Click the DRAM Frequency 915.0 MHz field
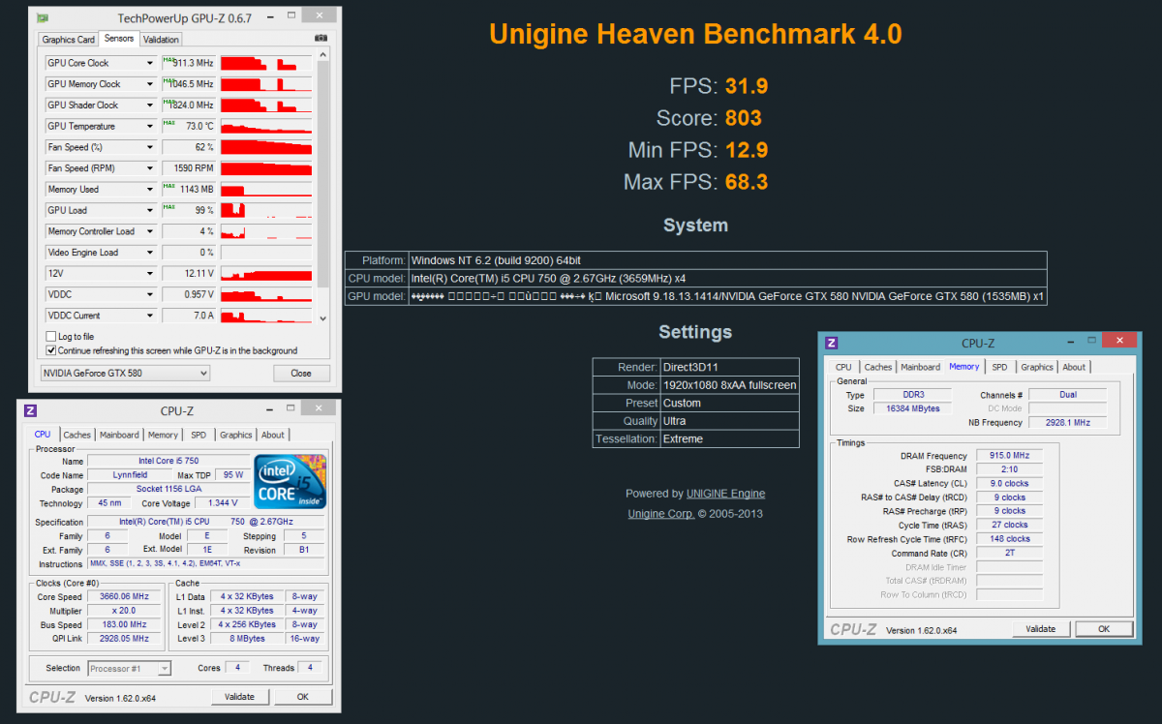Viewport: 1162px width, 724px height. 1009,455
